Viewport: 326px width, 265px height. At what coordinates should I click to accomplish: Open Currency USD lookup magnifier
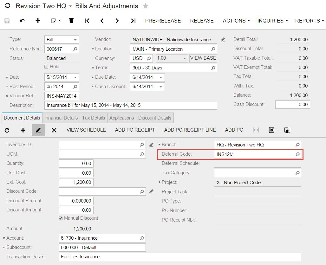[x=149, y=58]
